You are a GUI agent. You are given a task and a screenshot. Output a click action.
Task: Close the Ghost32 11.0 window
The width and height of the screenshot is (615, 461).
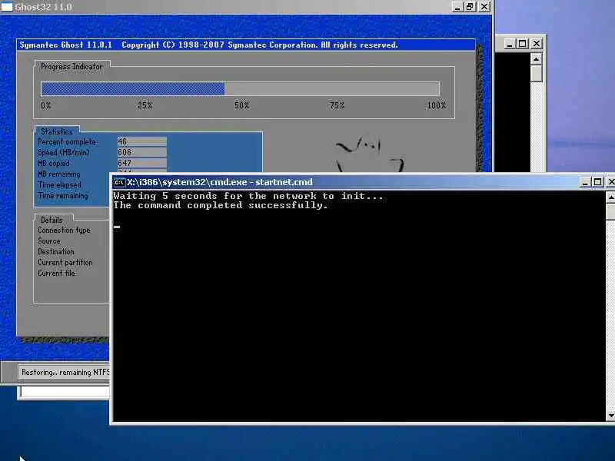(485, 7)
